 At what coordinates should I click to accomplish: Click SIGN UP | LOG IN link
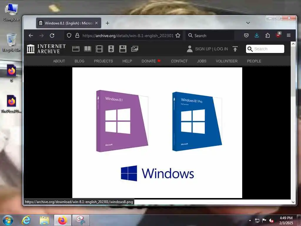pos(211,49)
